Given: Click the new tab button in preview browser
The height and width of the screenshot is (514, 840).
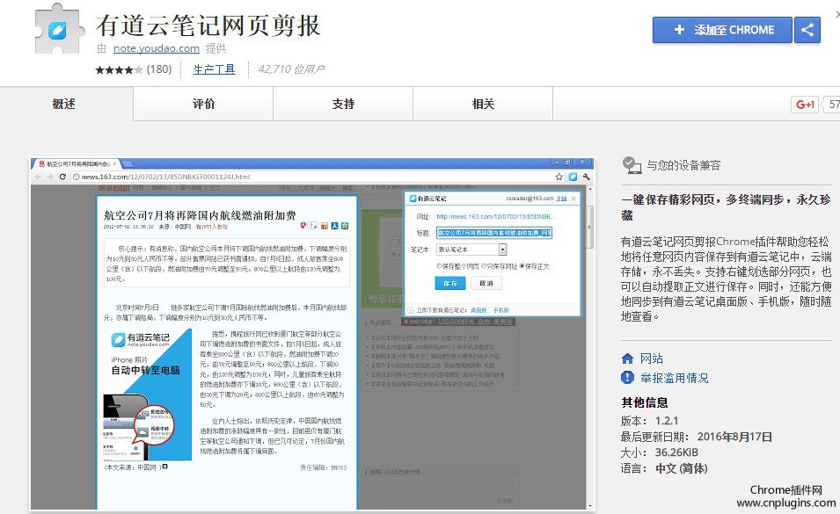Looking at the screenshot, I should (x=128, y=163).
